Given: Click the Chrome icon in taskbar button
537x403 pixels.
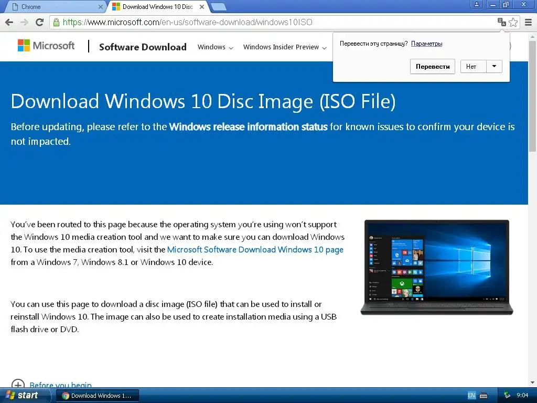Looking at the screenshot, I should coord(66,396).
